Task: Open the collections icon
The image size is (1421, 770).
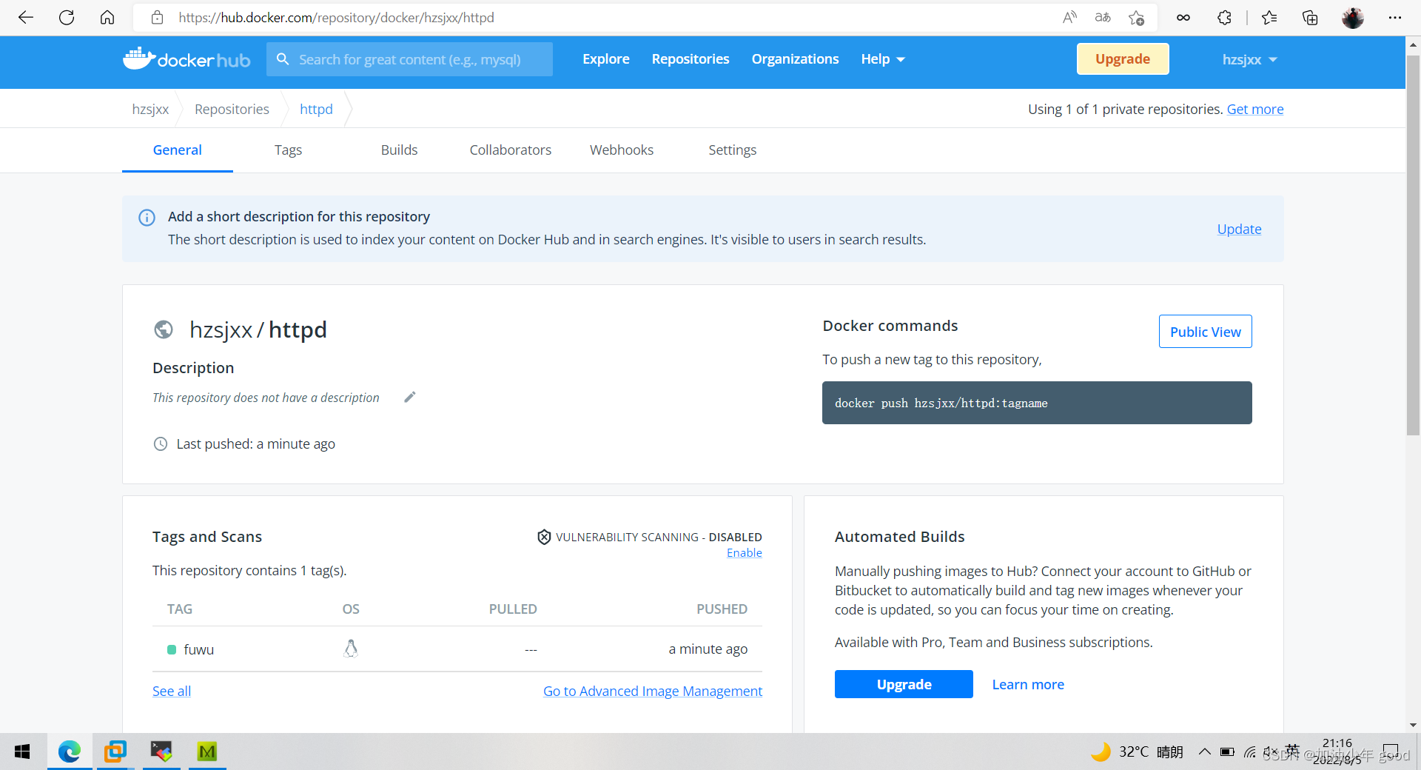Action: 1310,18
